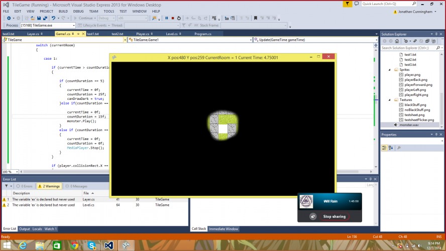Viewport: 446px width, 251px height.
Task: Switch Properties to Alphabetical sort
Action: point(391,148)
